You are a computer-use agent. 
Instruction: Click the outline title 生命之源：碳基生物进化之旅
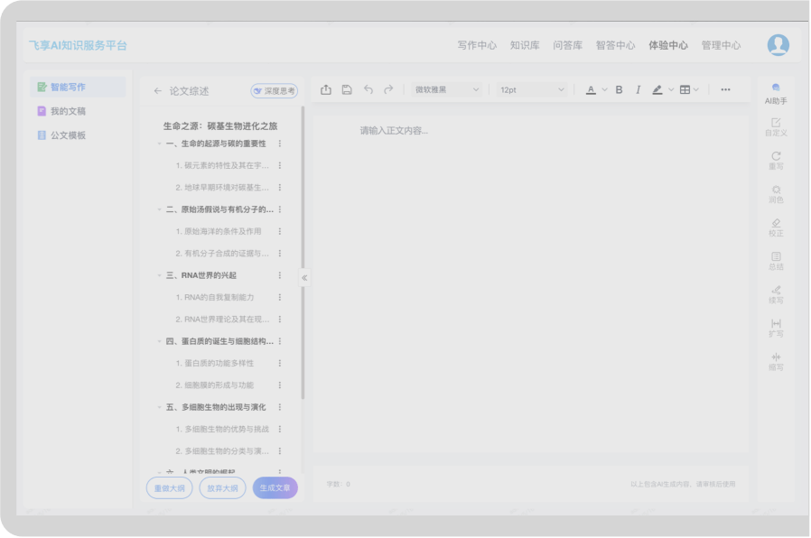coord(220,126)
